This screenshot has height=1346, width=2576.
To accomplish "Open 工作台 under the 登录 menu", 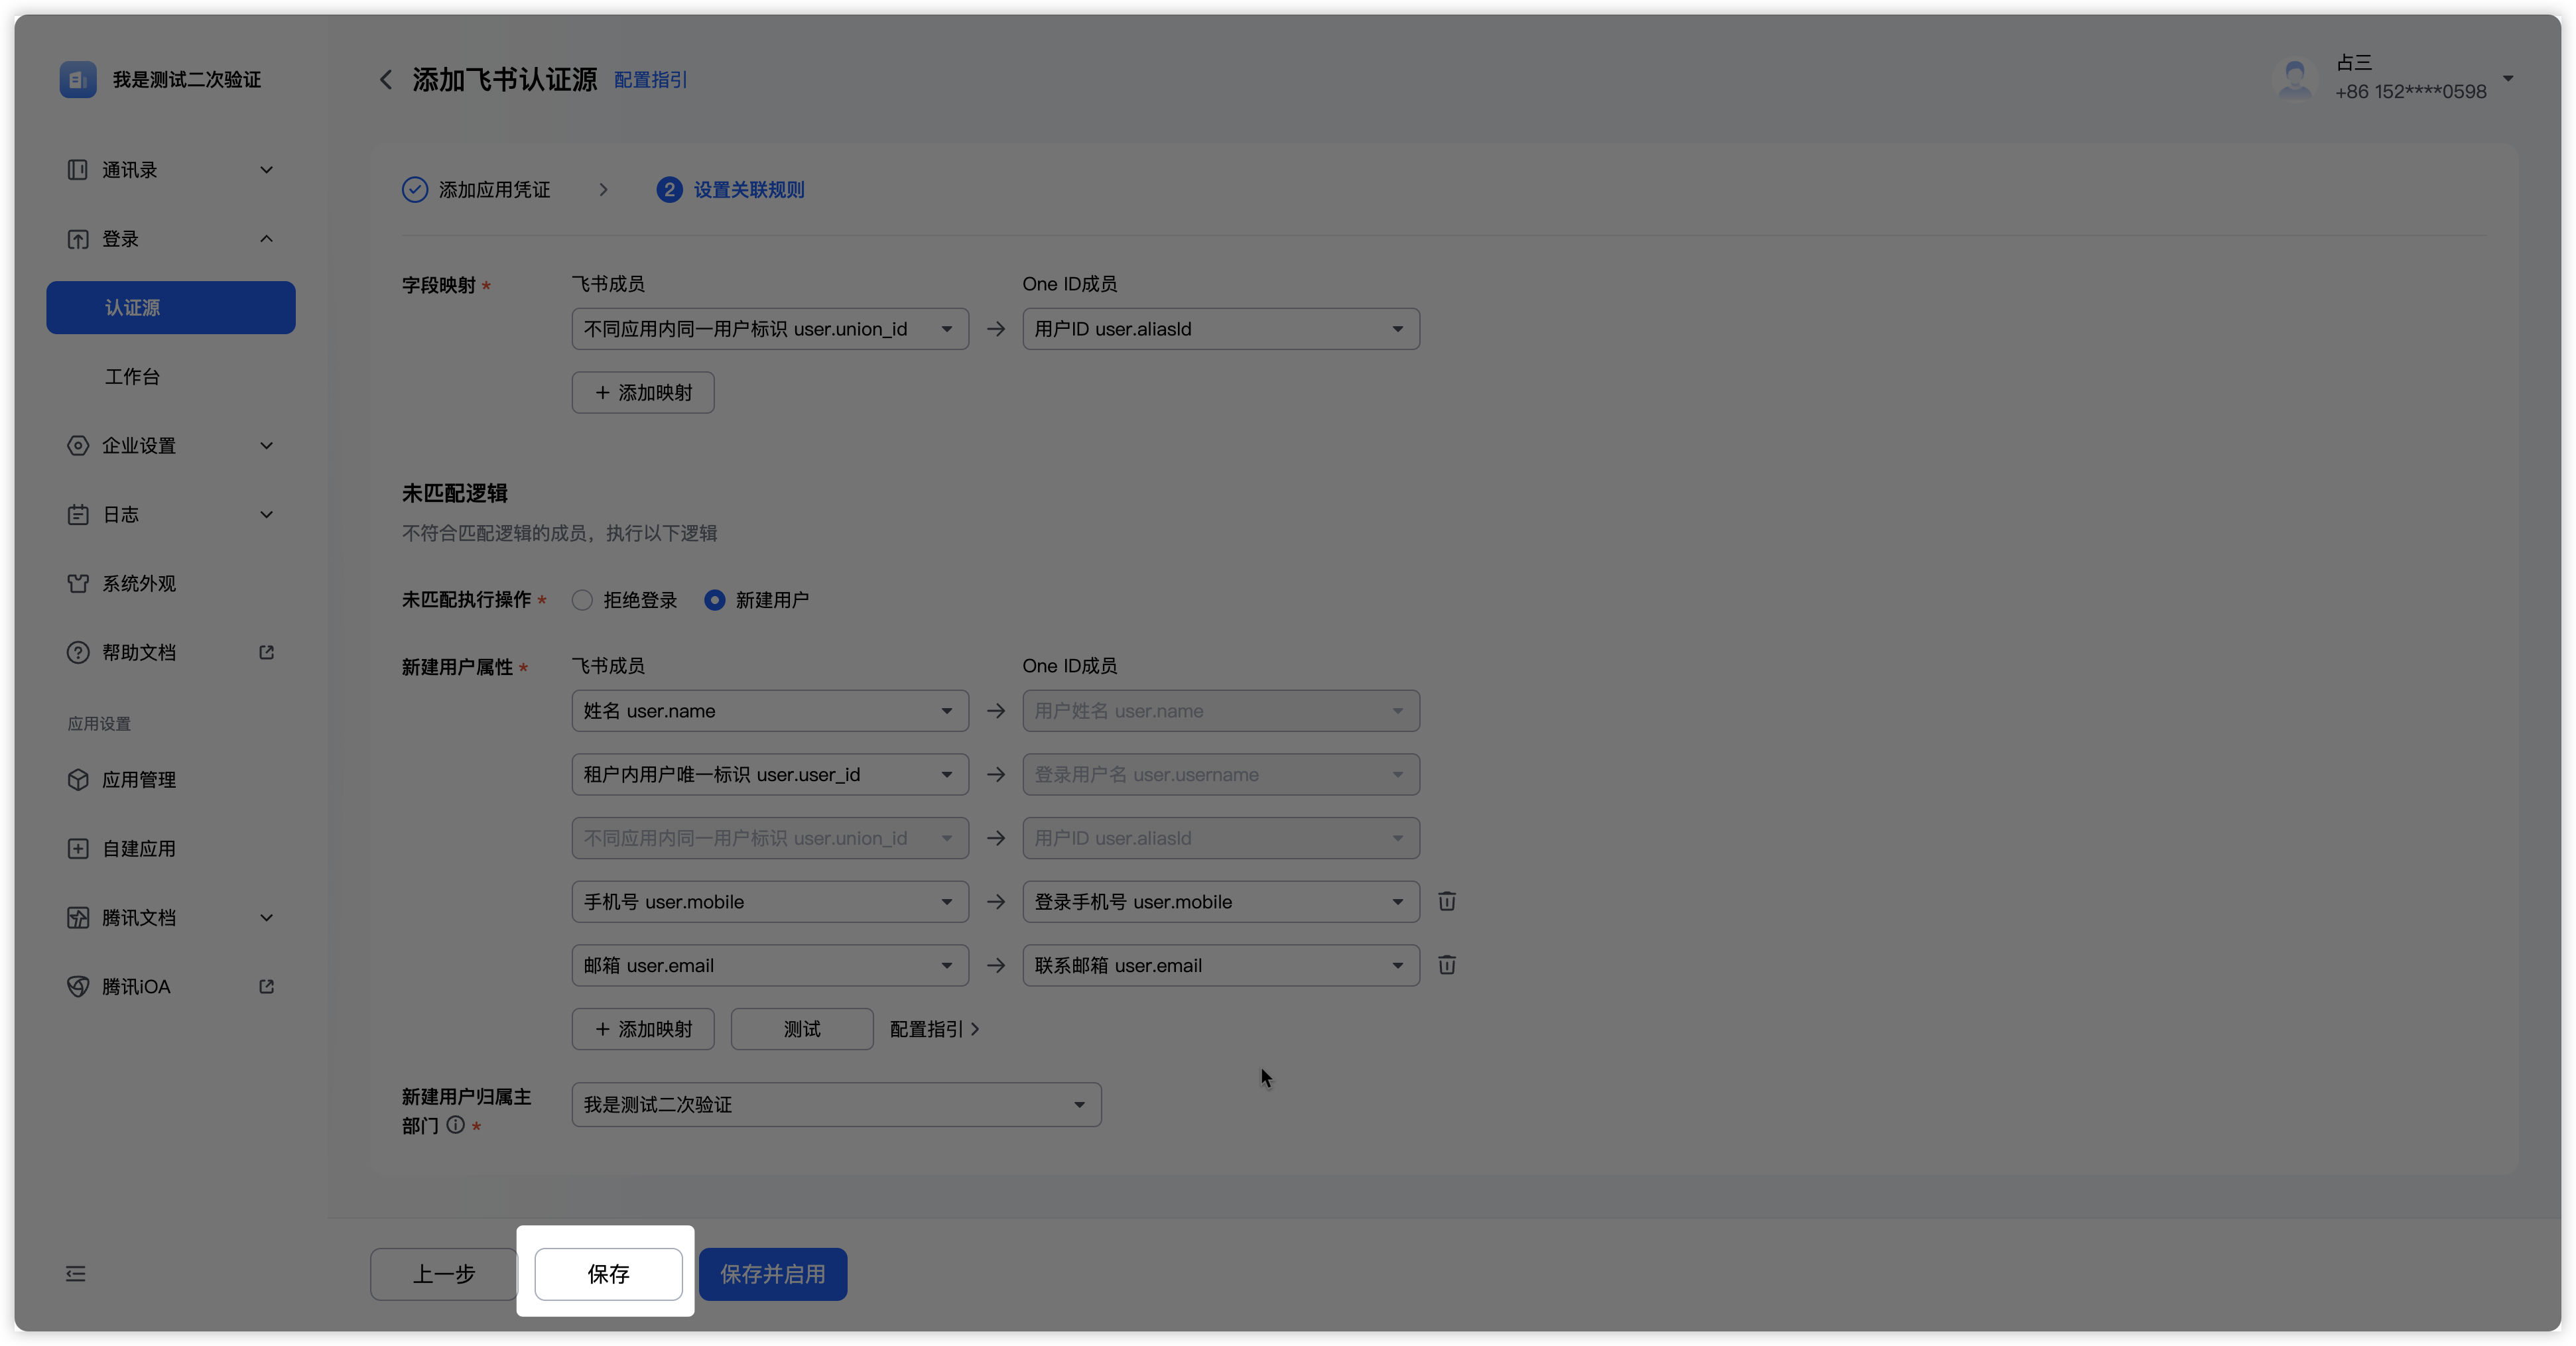I will tap(132, 377).
